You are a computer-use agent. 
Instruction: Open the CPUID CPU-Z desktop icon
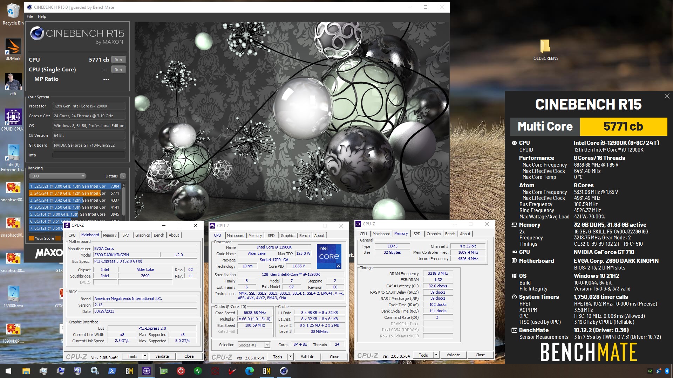pos(13,120)
